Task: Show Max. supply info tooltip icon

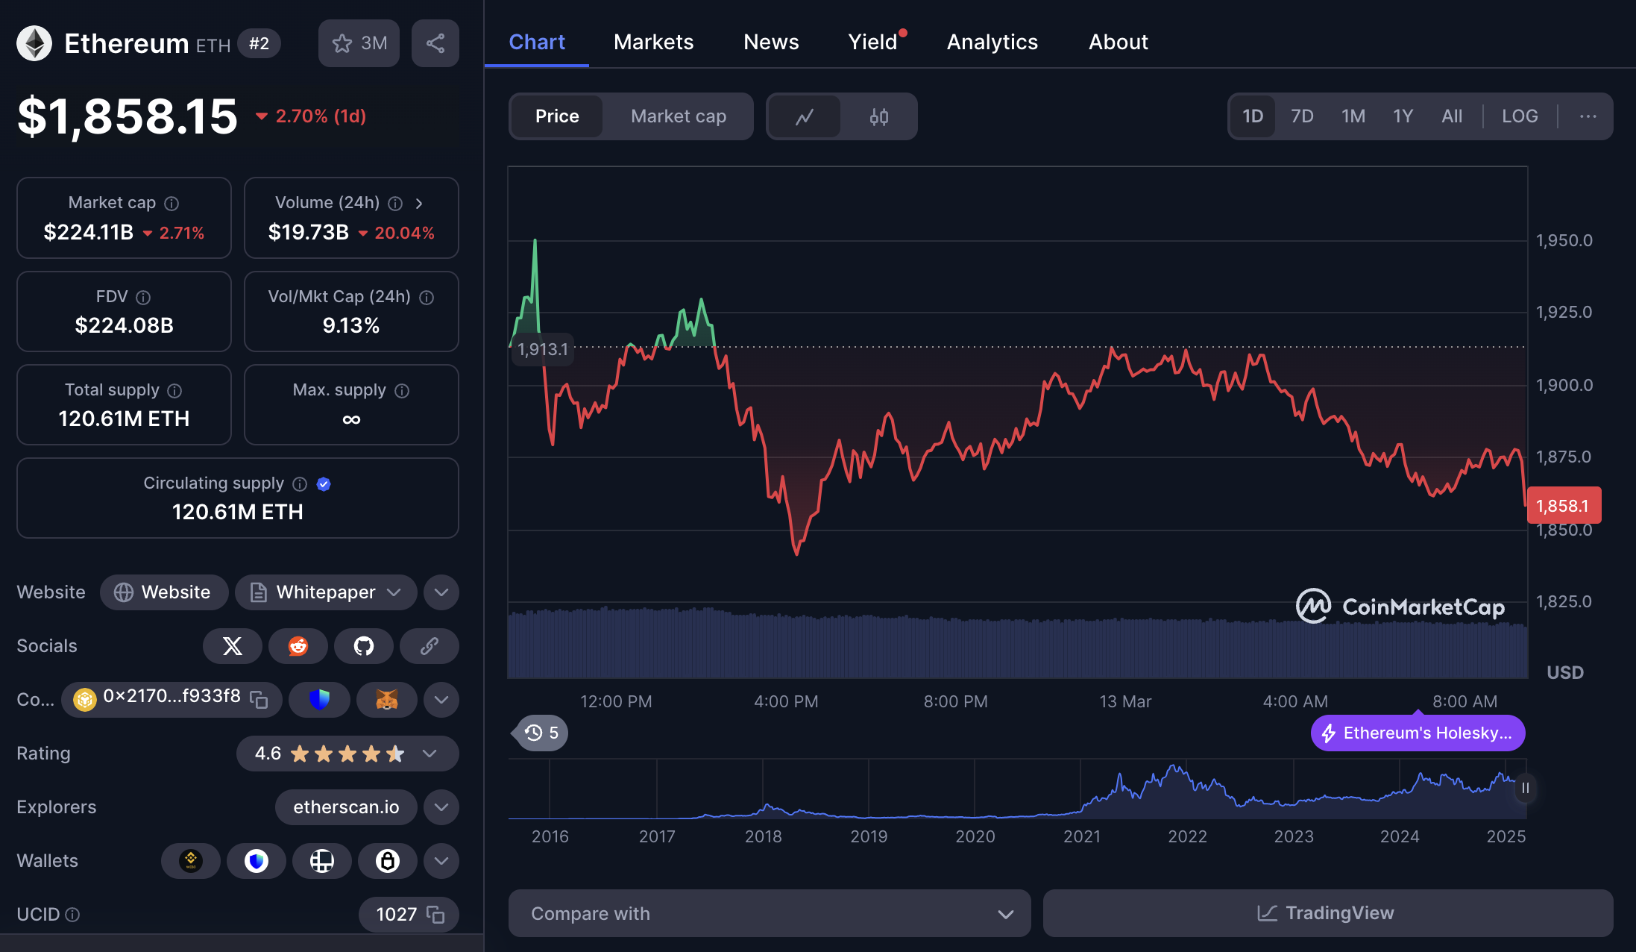Action: click(402, 391)
